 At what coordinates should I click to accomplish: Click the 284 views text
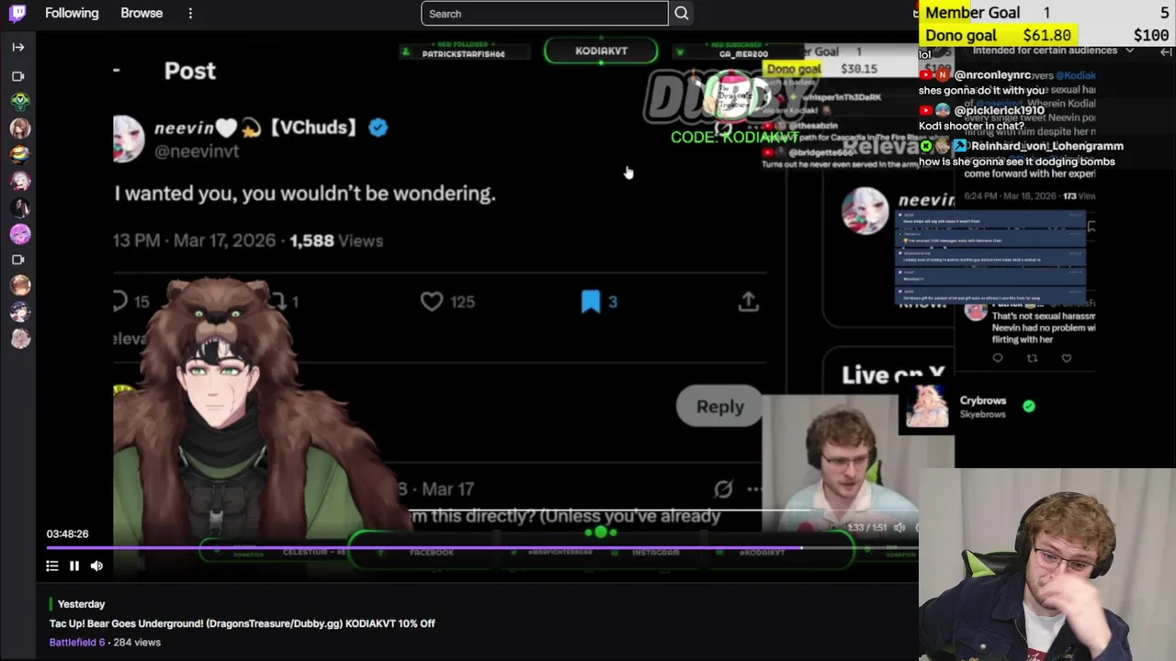pos(137,643)
